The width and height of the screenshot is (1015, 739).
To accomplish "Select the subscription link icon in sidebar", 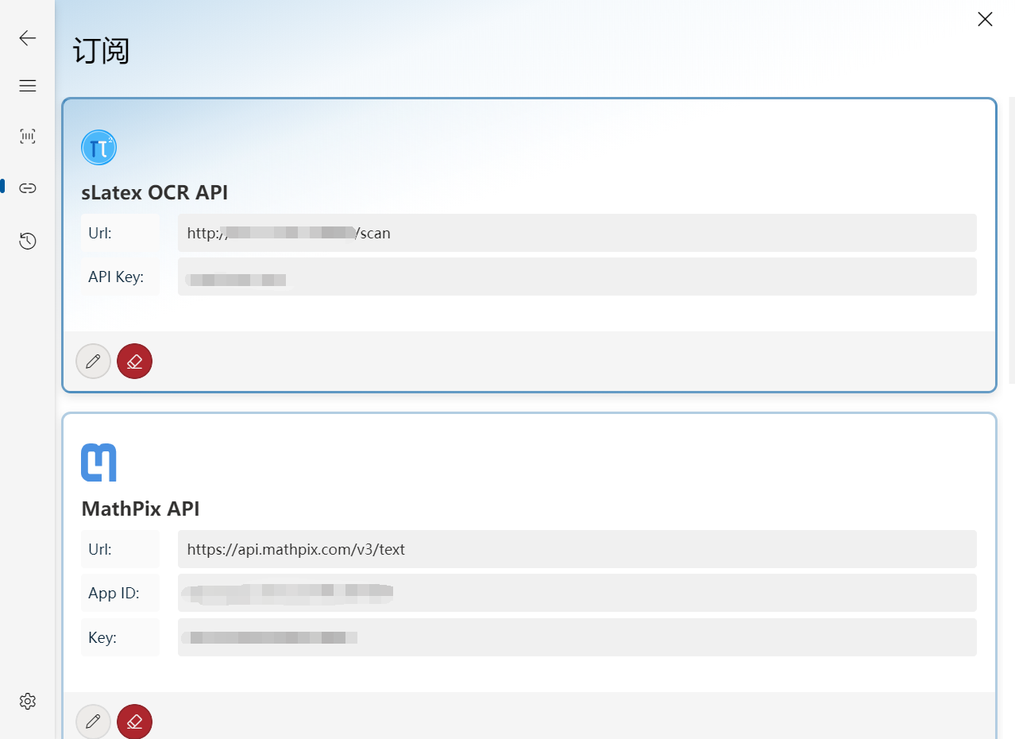I will 28,188.
